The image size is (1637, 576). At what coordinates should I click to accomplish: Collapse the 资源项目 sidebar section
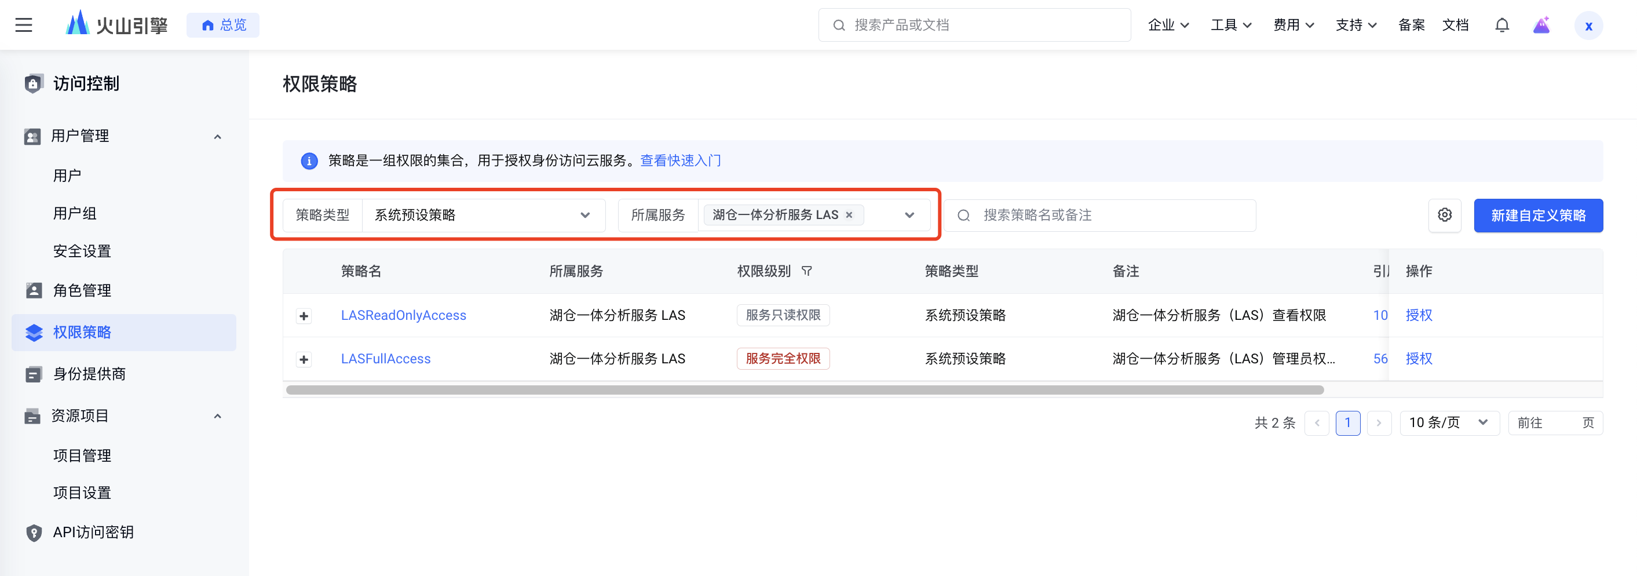tap(217, 416)
